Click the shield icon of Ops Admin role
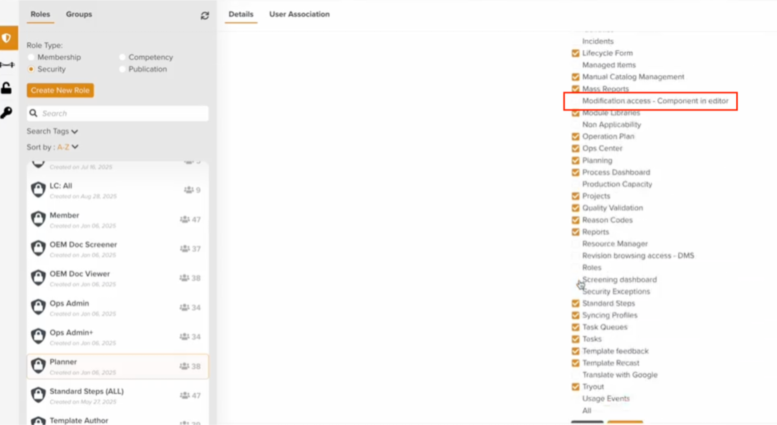Image resolution: width=777 pixels, height=425 pixels. coord(39,307)
